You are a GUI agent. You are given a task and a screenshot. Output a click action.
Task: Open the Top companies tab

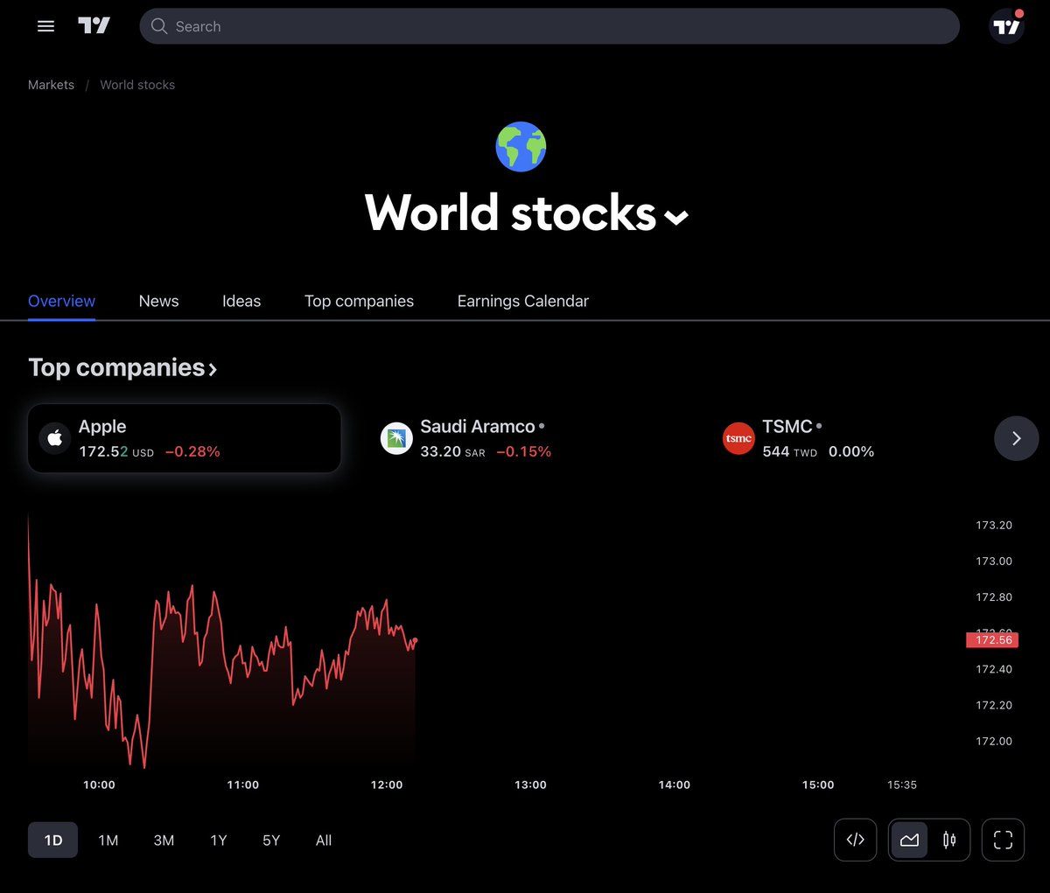click(x=359, y=301)
